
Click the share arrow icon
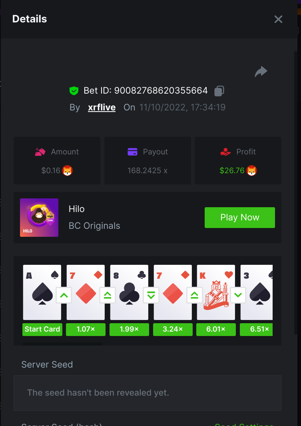pos(261,72)
